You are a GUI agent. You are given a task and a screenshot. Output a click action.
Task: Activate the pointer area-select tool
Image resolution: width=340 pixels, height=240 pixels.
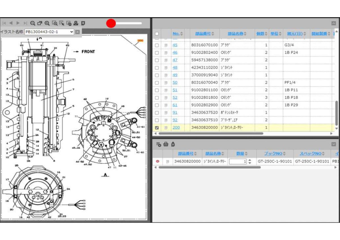[x=62, y=23]
